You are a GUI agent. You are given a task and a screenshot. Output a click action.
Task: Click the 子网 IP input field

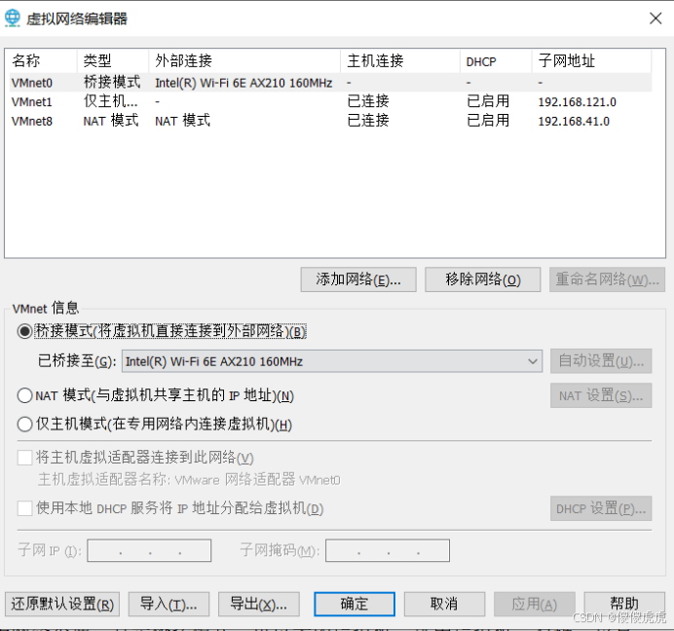click(149, 550)
